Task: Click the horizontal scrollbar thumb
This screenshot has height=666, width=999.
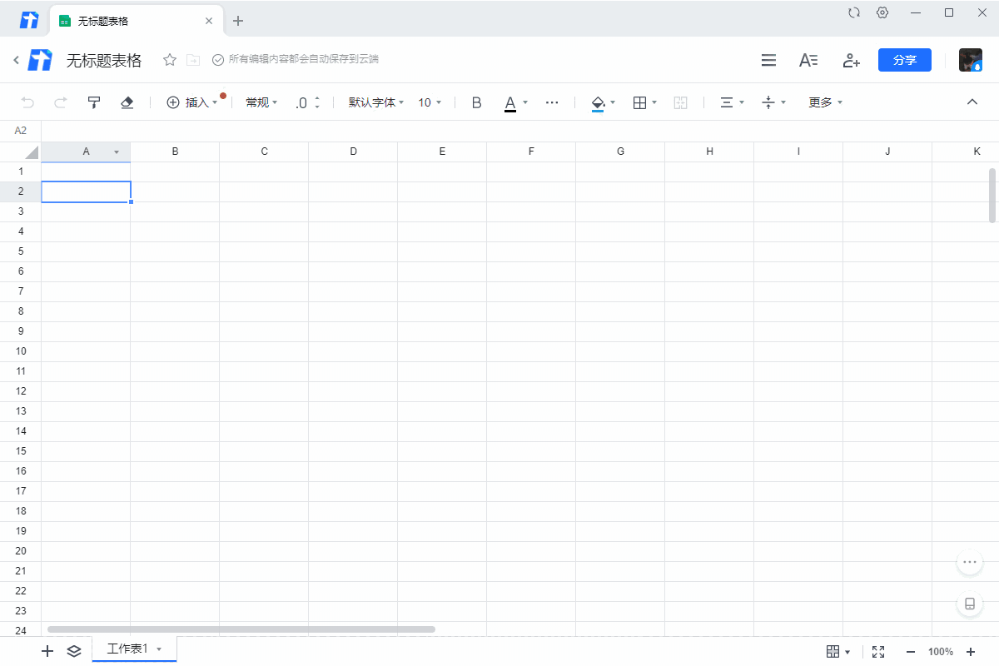Action: (x=241, y=629)
